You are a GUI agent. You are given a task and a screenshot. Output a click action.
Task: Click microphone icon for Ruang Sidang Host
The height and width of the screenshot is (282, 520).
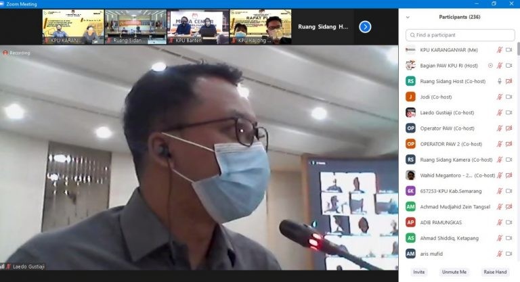500,81
